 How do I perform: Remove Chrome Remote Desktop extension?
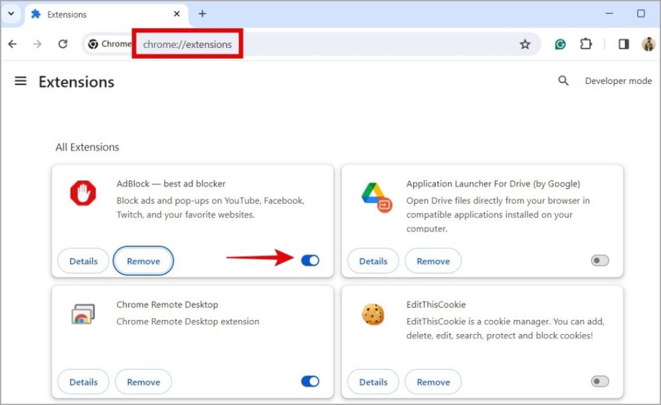coord(143,382)
